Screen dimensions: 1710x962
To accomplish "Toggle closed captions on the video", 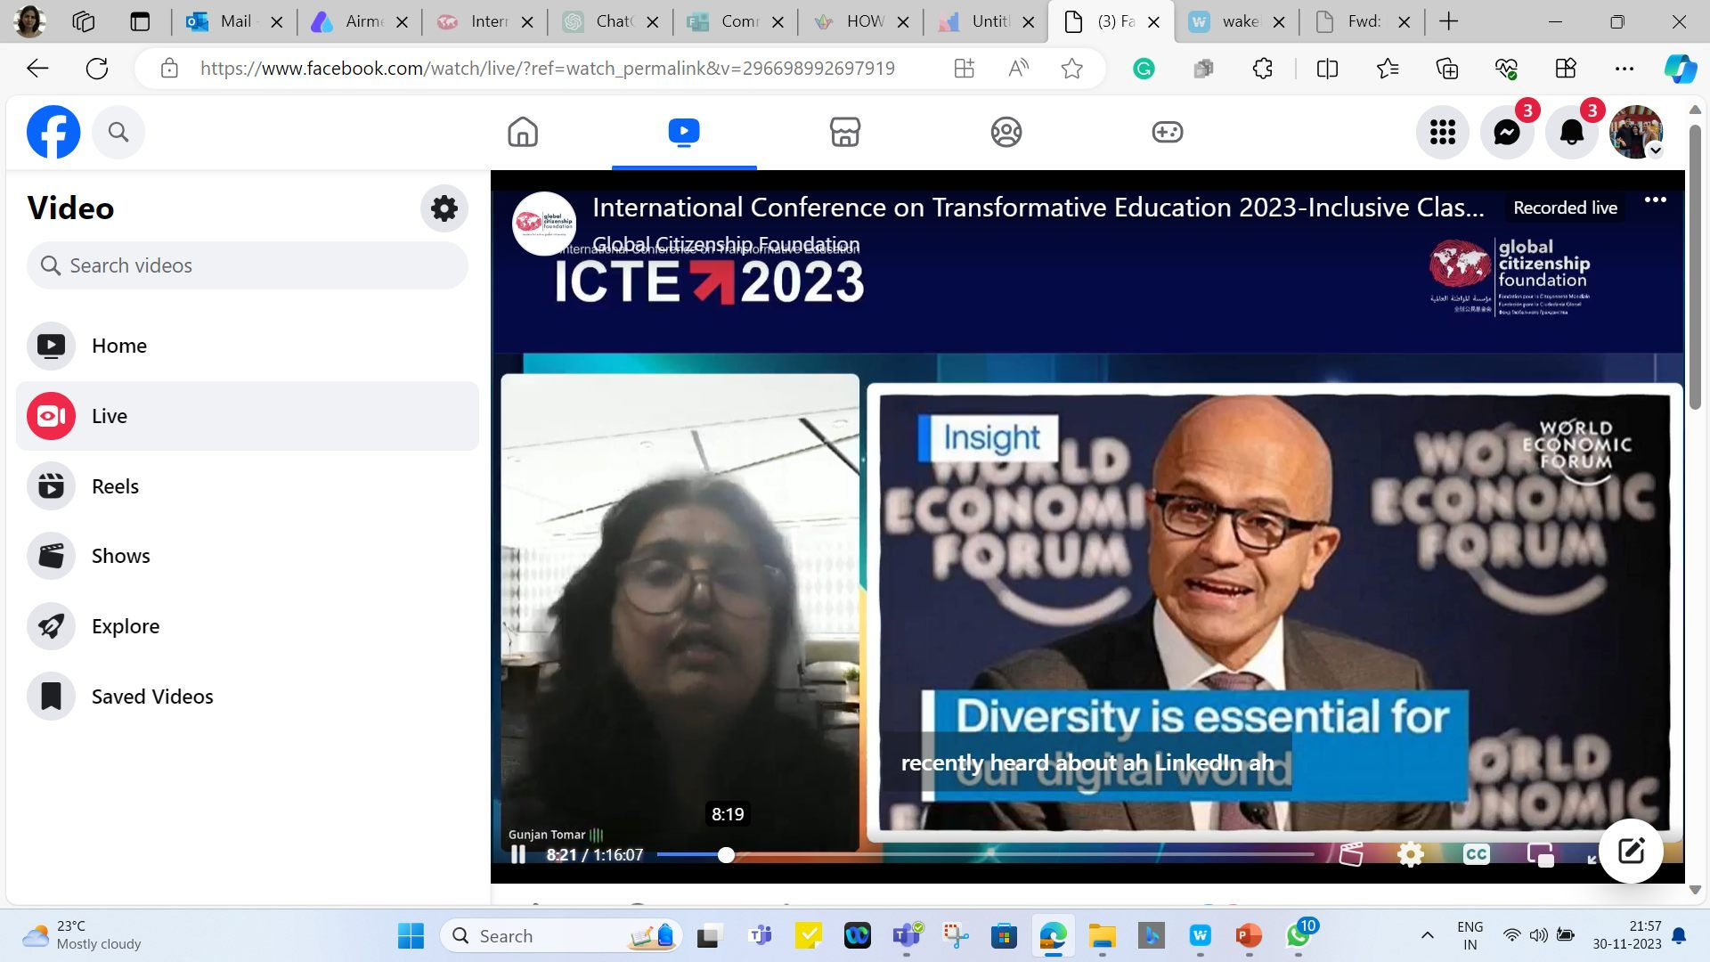I will 1476,854.
